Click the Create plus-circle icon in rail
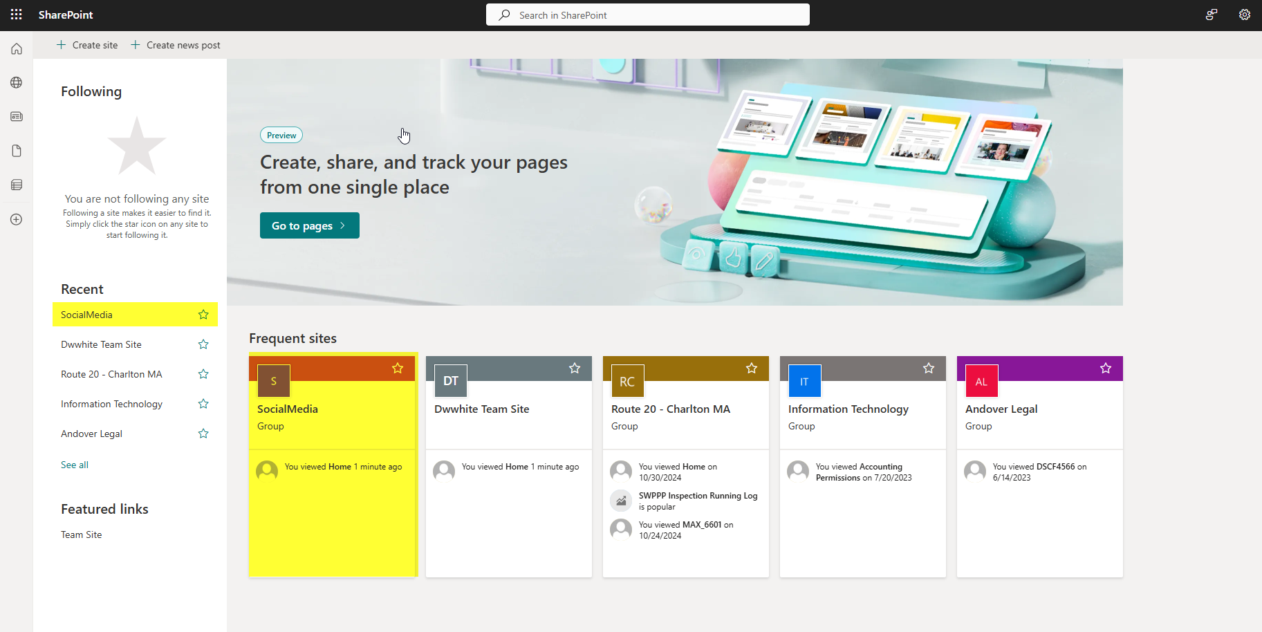This screenshot has width=1262, height=632. click(17, 219)
